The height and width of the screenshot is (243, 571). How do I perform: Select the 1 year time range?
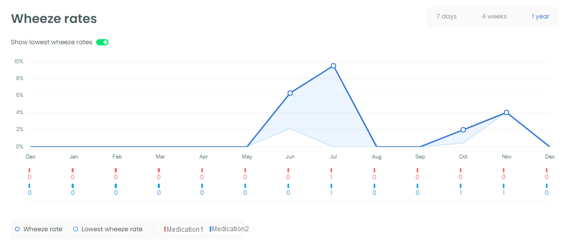pyautogui.click(x=540, y=16)
